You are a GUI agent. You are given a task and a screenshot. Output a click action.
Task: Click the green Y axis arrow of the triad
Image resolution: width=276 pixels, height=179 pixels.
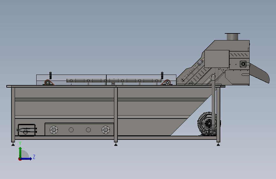[x=20, y=153]
